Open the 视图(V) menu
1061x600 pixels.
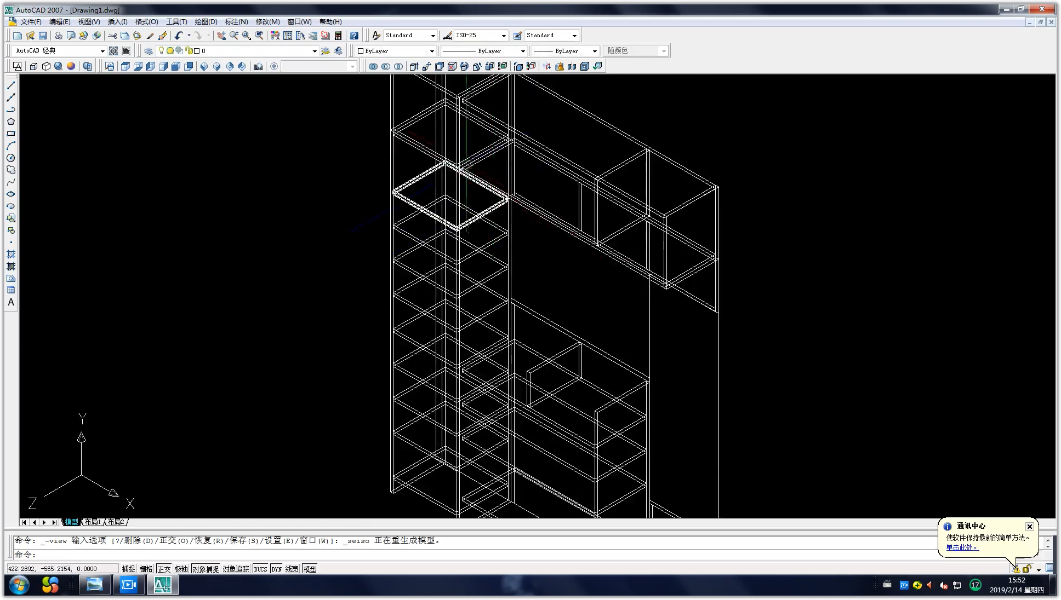[89, 22]
